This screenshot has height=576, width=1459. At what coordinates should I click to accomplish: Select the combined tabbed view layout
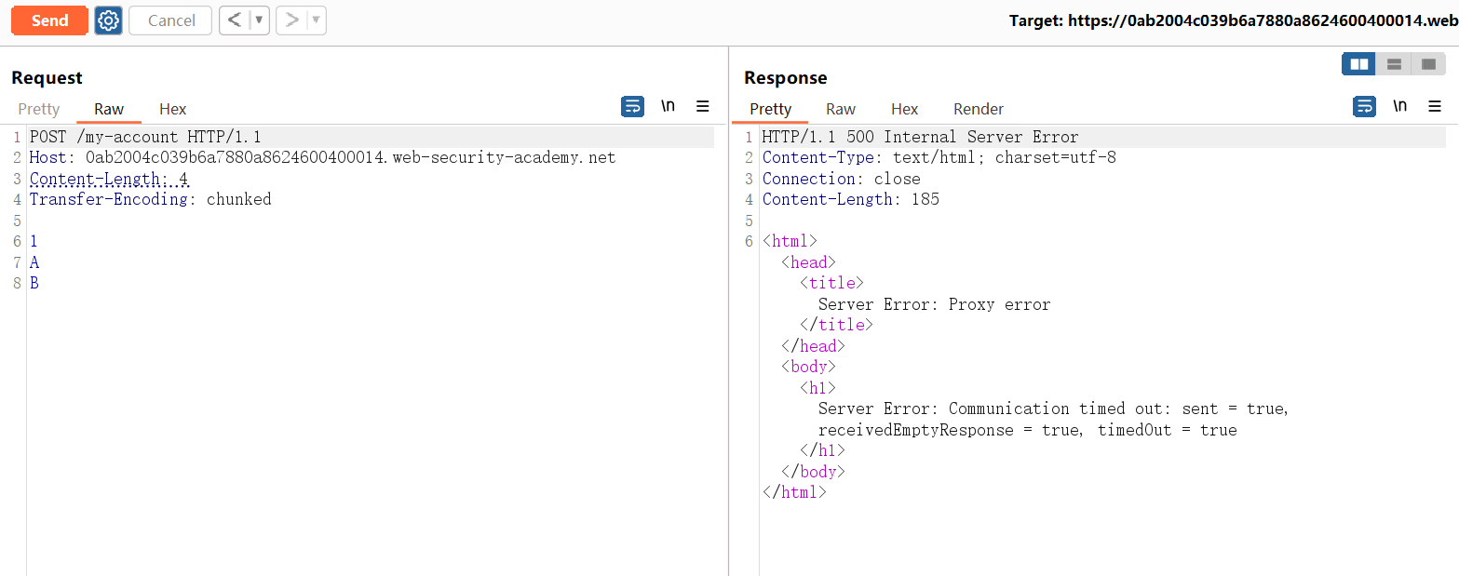point(1428,64)
